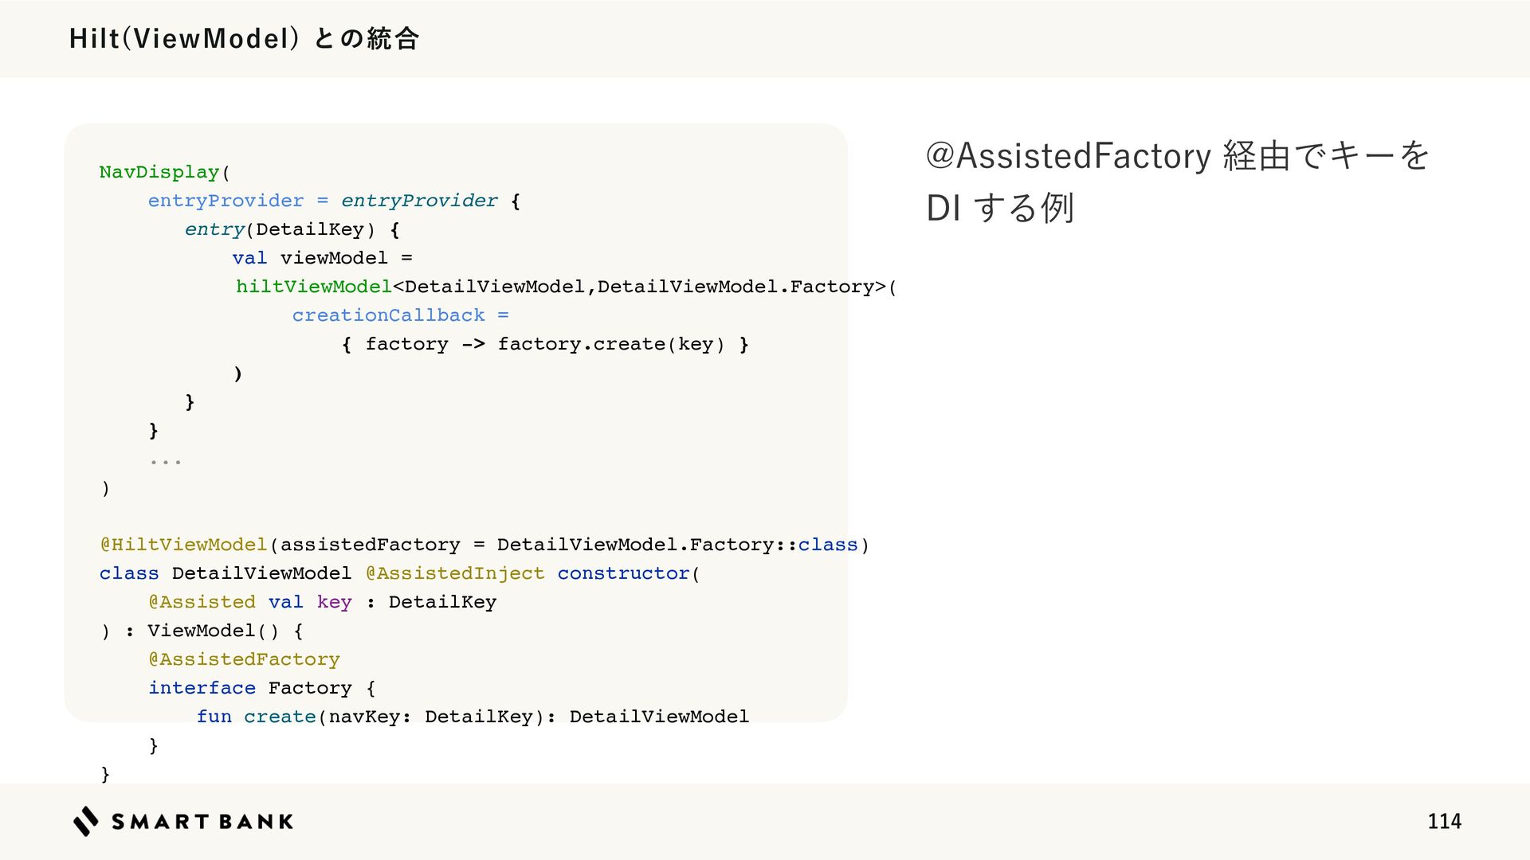
Task: Click the @AssistedFactory annotation in the code
Action: coord(244,659)
